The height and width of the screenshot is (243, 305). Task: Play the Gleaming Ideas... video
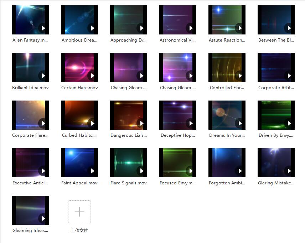(x=43, y=218)
